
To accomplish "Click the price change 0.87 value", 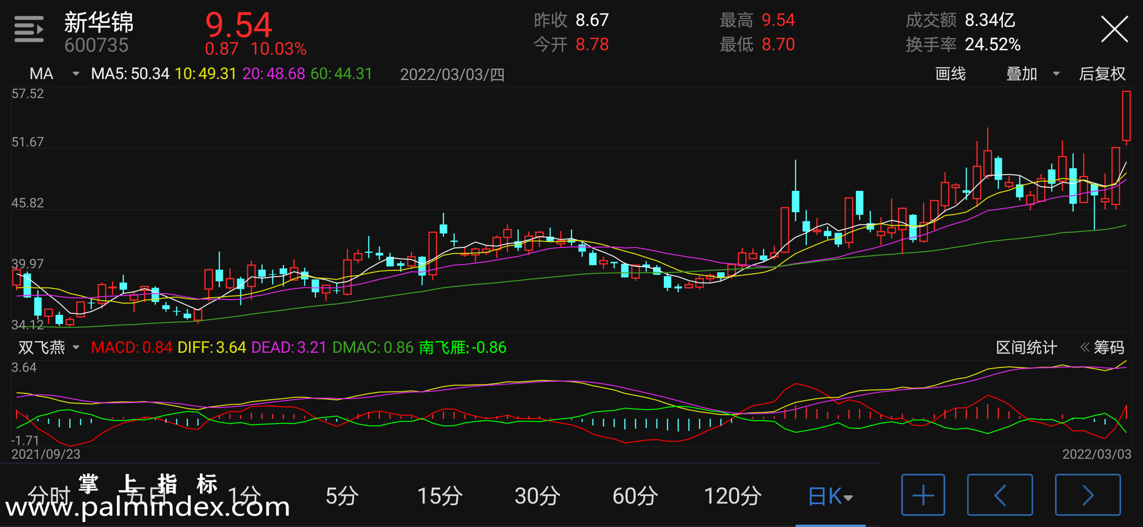I will pos(221,49).
